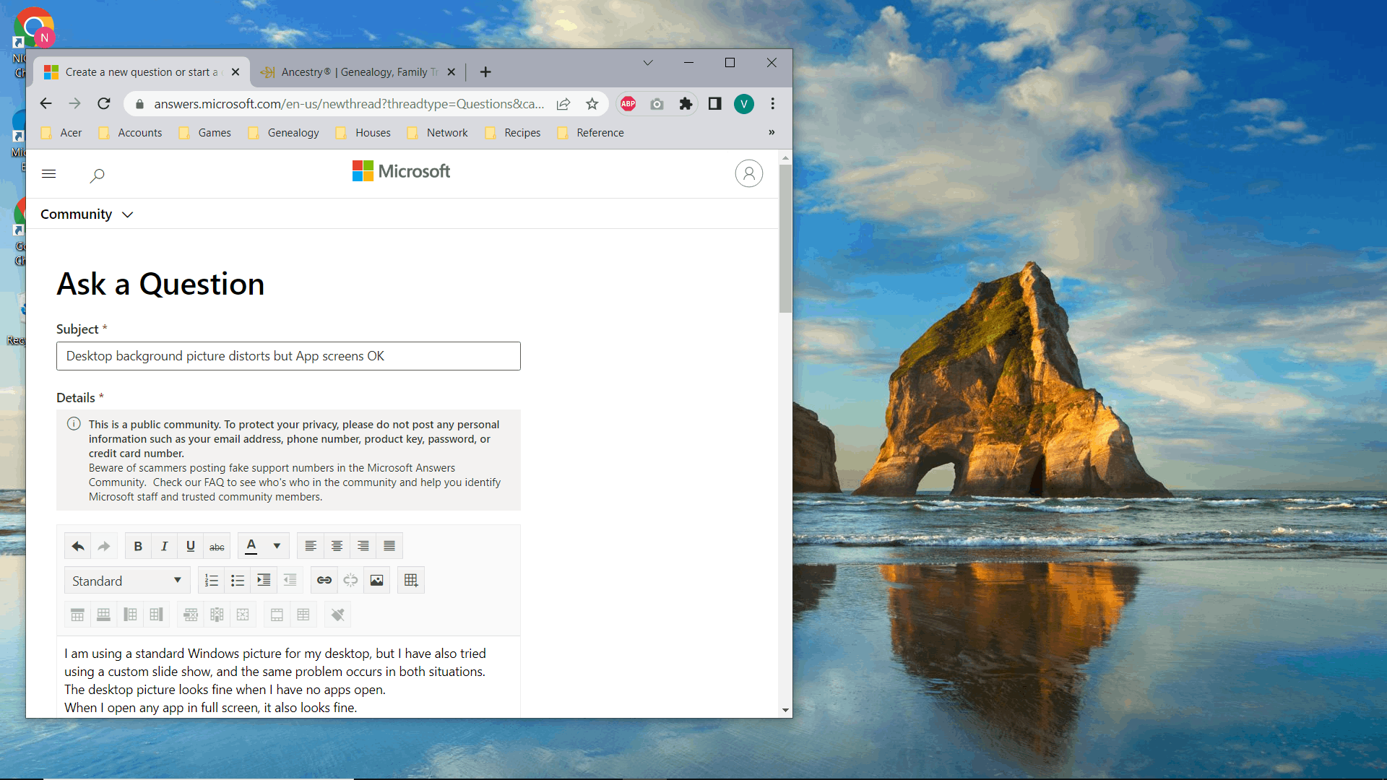Reload the page
Viewport: 1387px width, 780px height.
point(104,104)
